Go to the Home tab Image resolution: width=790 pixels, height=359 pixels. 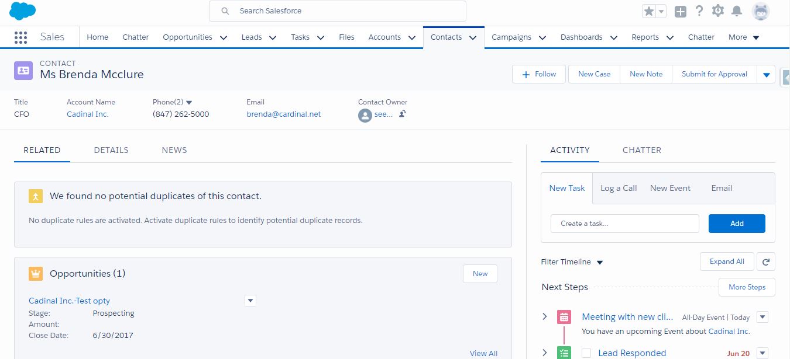point(97,37)
